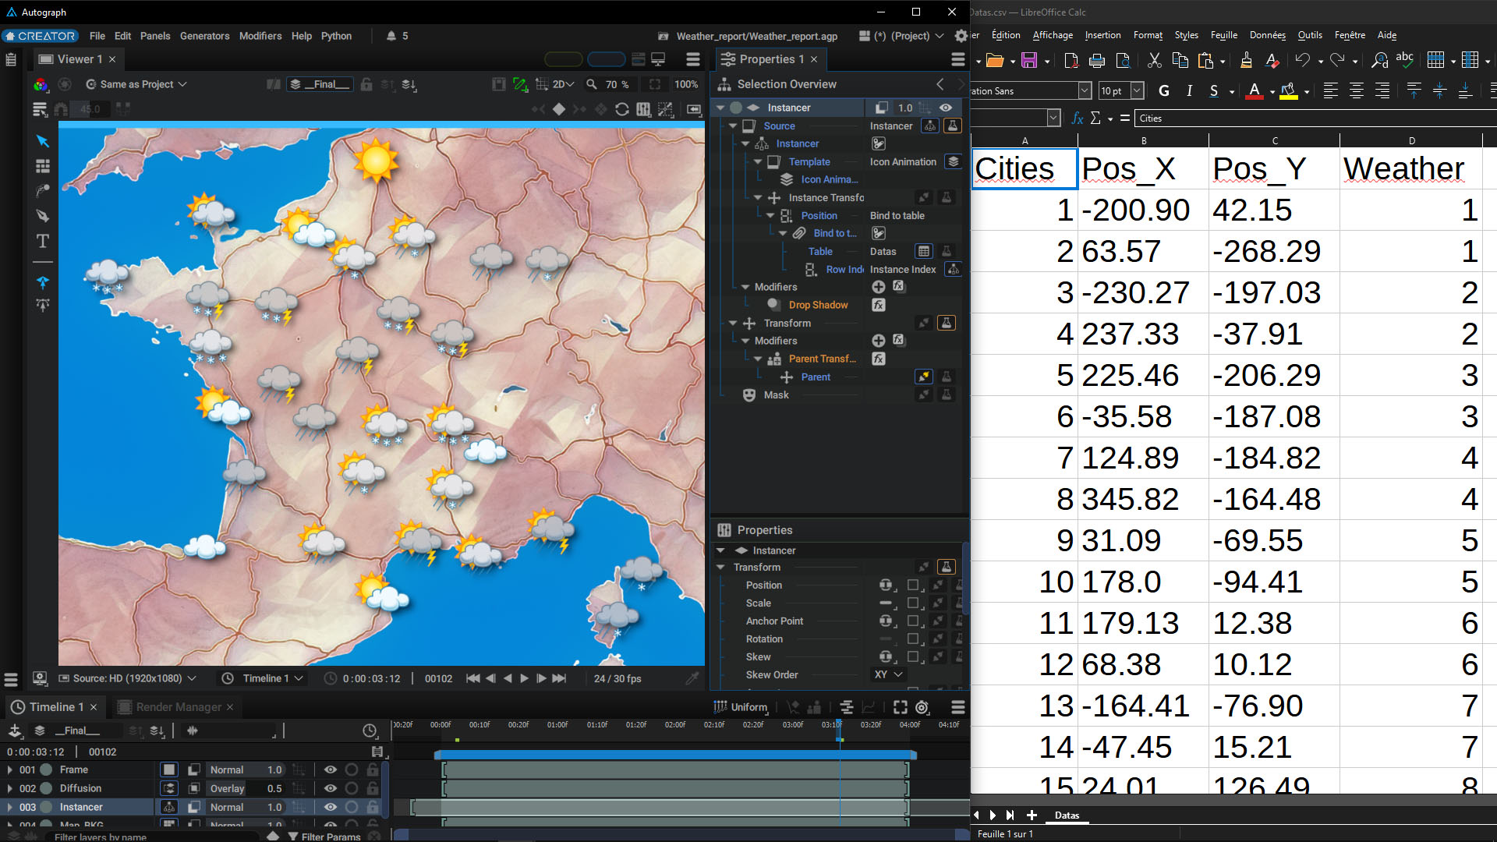Image resolution: width=1497 pixels, height=842 pixels.
Task: Click LibreOffice Save icon
Action: click(1029, 60)
